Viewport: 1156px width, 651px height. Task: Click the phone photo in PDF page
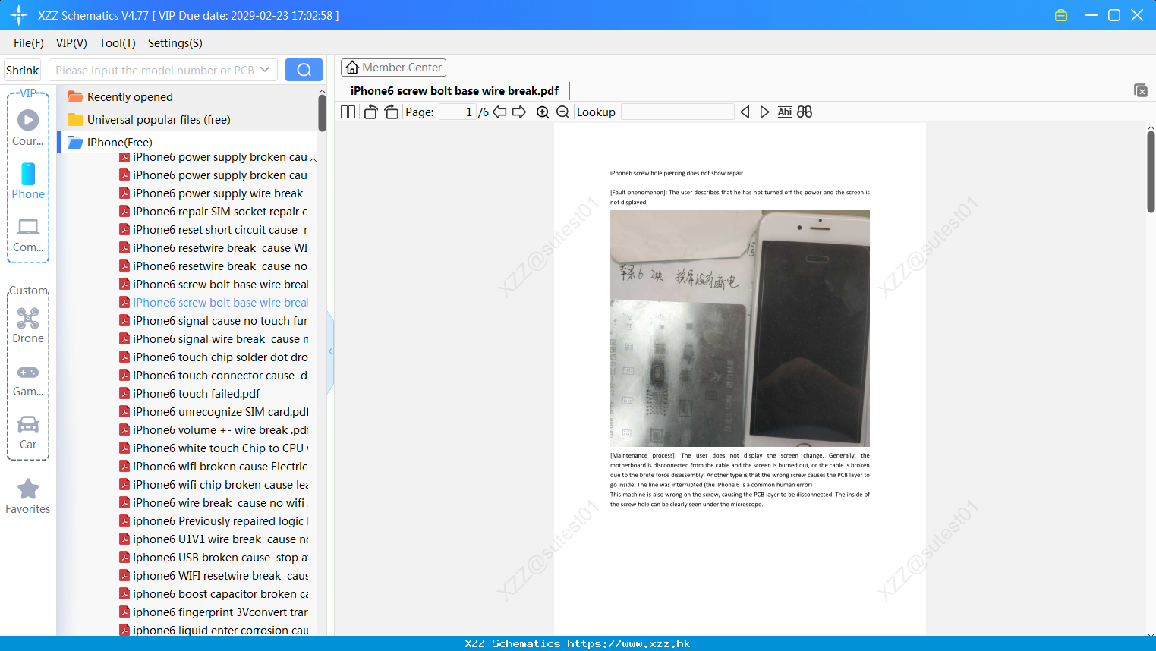coord(740,329)
